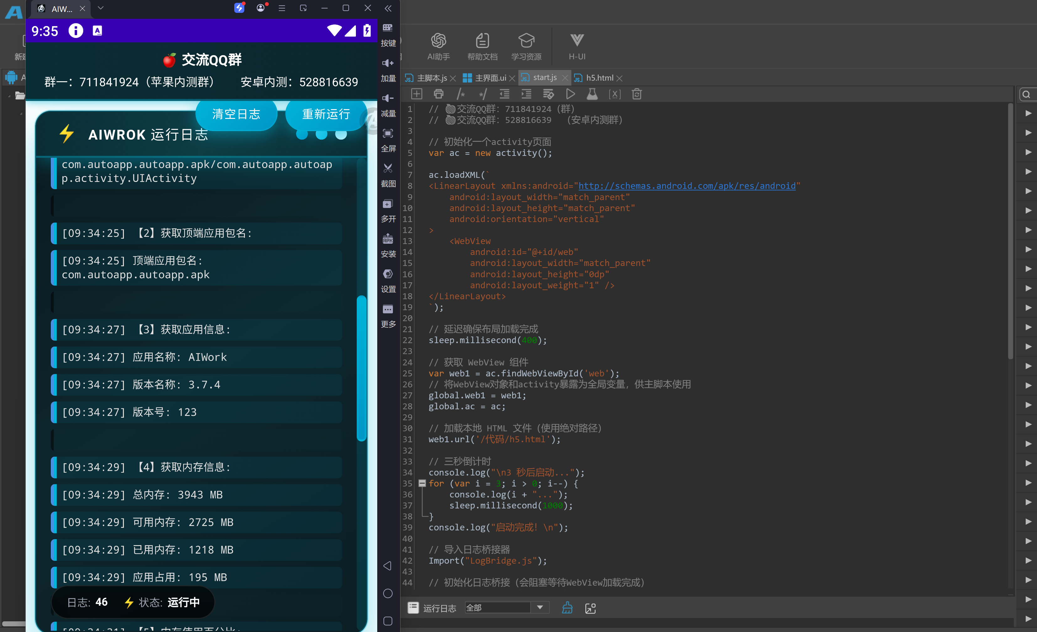The image size is (1037, 632).
Task: Switch to 主界面.ui tab
Action: click(x=485, y=78)
